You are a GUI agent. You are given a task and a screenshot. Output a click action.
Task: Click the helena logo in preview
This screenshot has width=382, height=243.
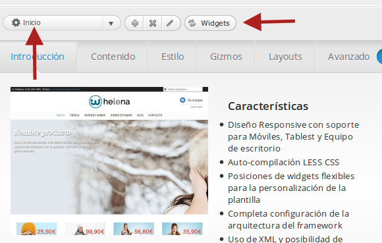(x=109, y=101)
